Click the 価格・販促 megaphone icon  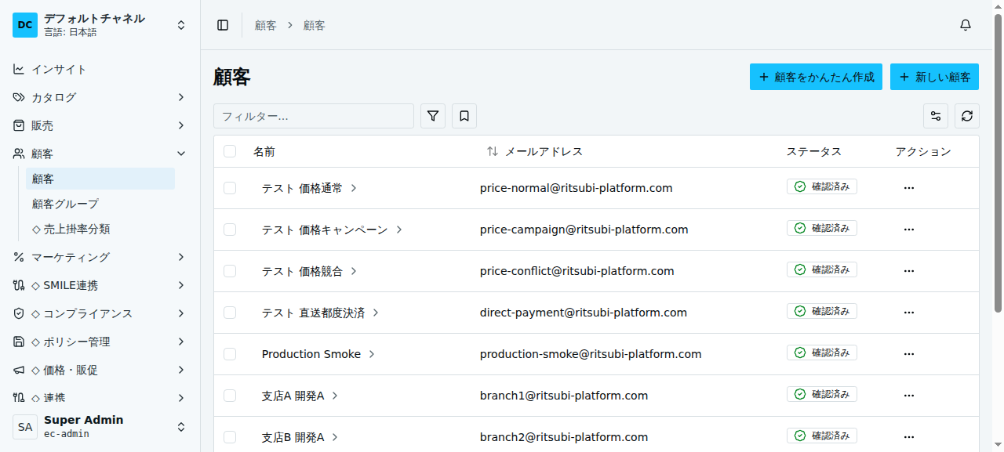point(19,370)
